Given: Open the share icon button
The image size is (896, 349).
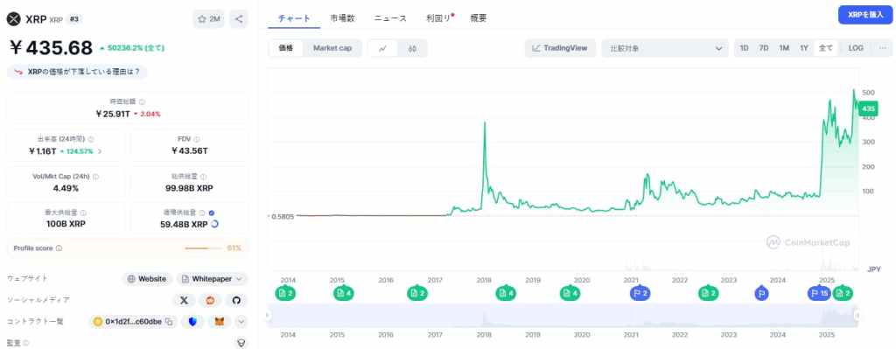Looking at the screenshot, I should click(x=239, y=19).
